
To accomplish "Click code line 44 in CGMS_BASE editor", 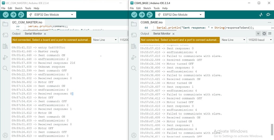I will 205,28.
